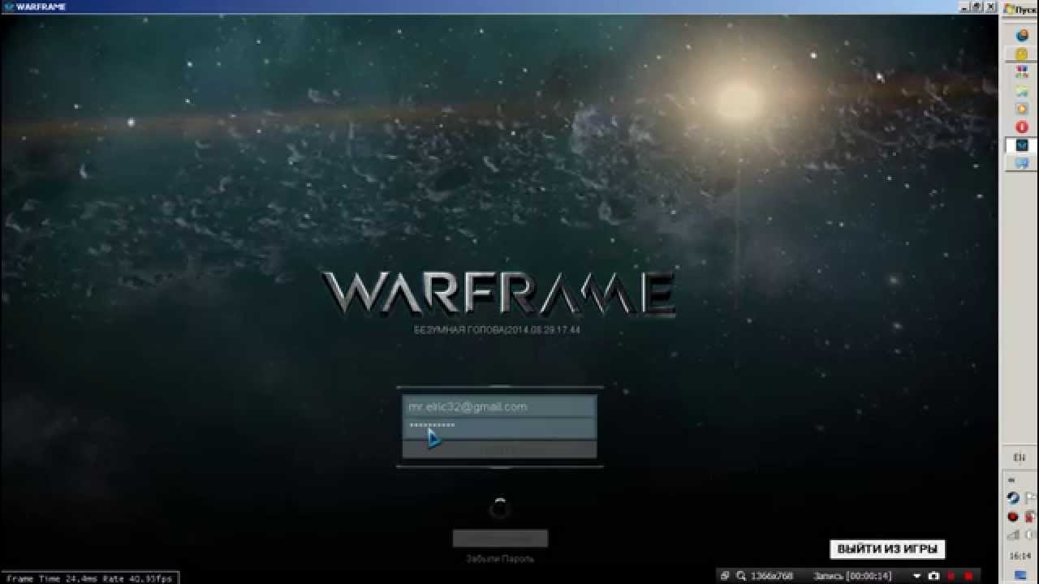Click the network signal tray icon
This screenshot has height=584, width=1039.
tap(1013, 535)
